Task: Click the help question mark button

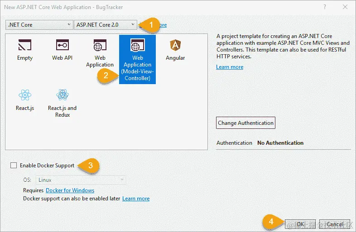Action: point(325,7)
